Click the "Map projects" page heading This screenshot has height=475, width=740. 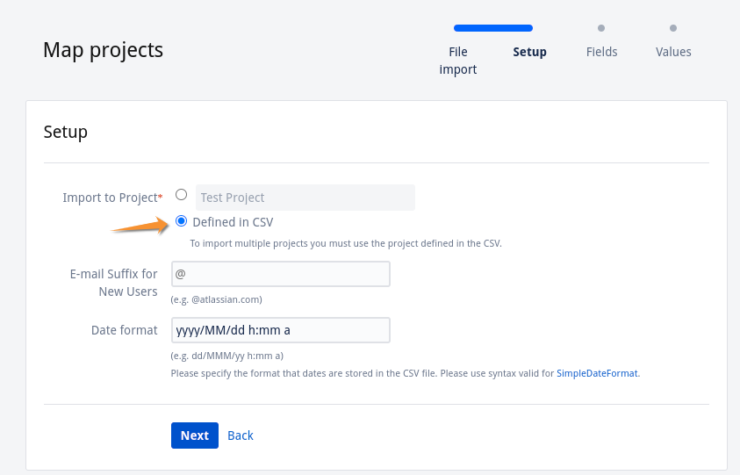click(x=103, y=50)
